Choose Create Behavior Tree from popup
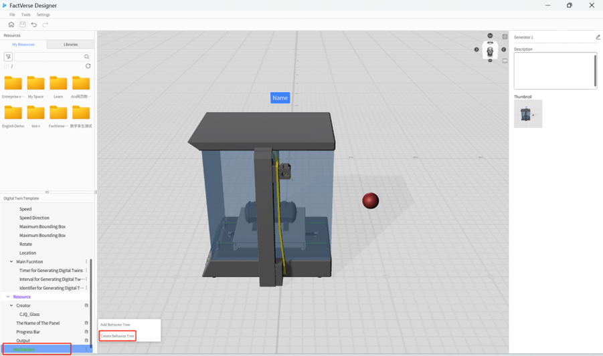The height and width of the screenshot is (356, 603). (117, 336)
